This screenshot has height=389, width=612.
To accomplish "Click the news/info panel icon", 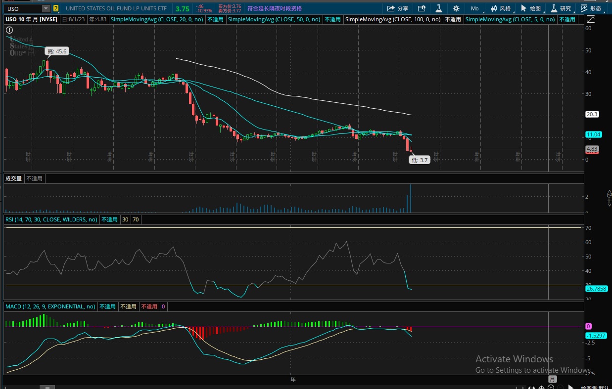I will tap(422, 8).
